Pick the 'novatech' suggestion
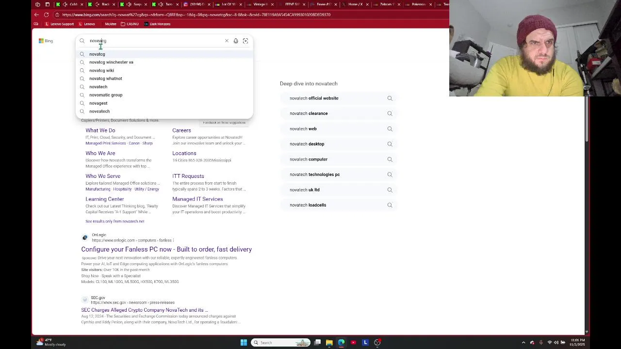Screen dimensions: 621x349 164,87
